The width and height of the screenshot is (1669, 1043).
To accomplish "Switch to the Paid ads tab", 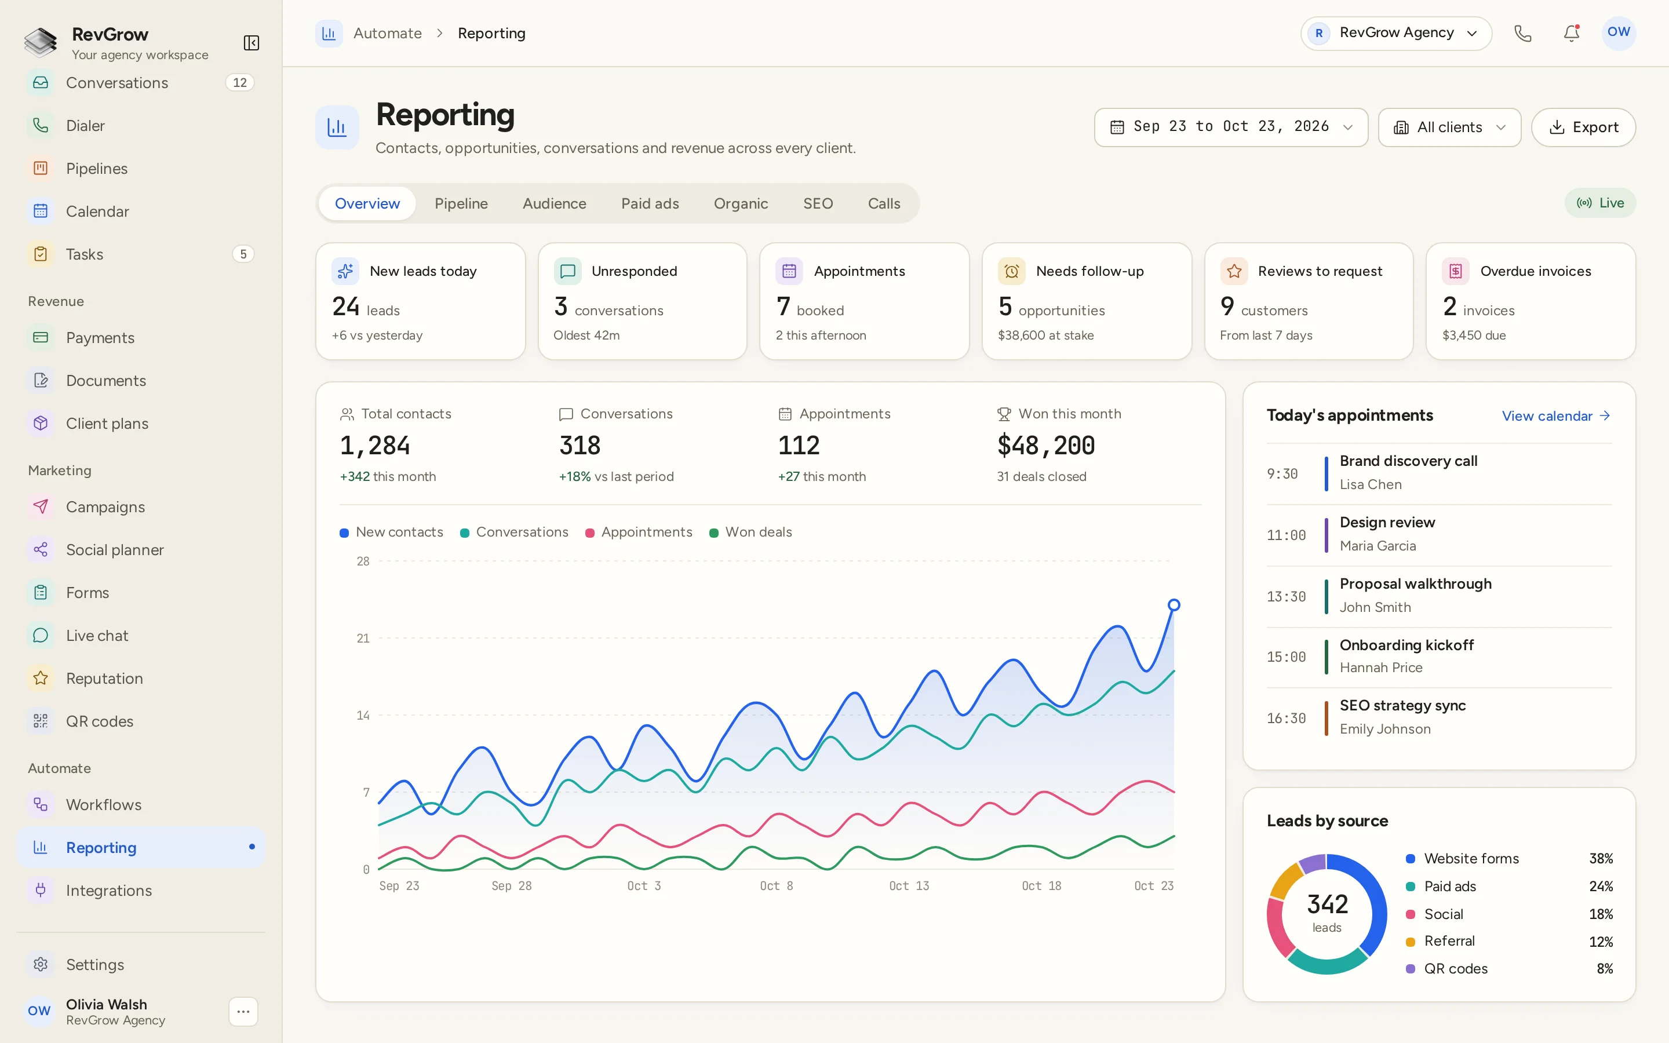I will (x=650, y=203).
